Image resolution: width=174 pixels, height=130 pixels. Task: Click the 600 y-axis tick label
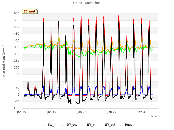click(x=17, y=13)
